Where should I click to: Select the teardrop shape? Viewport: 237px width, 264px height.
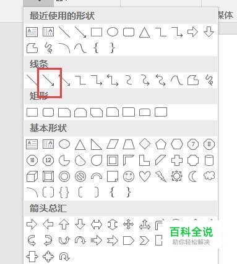point(97,160)
